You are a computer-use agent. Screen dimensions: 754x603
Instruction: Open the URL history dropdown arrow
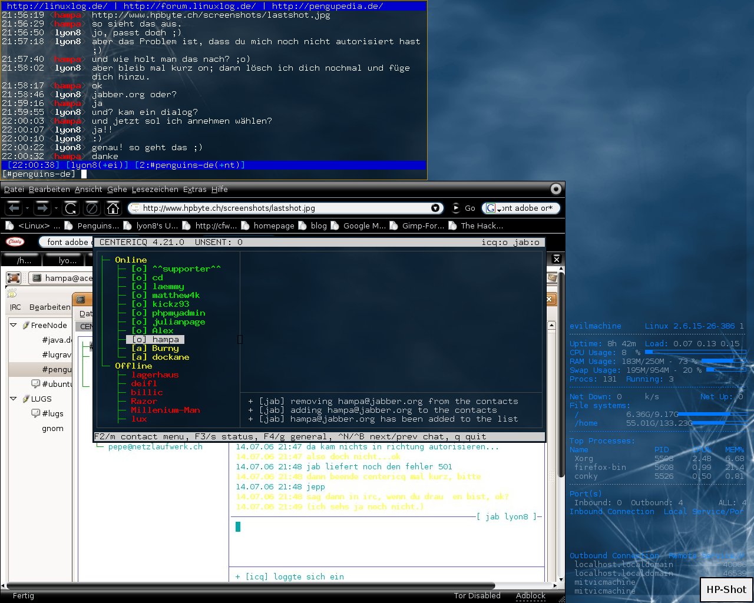[x=435, y=208]
